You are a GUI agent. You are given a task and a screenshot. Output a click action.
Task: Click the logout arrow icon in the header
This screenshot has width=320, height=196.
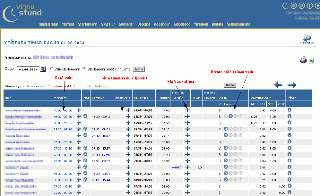point(317,6)
